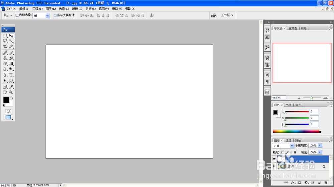Delete layer with trash button
The width and height of the screenshot is (334, 187).
(x=325, y=182)
